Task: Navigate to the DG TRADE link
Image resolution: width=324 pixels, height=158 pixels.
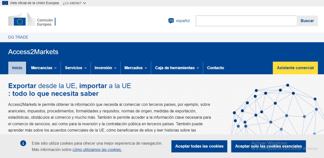Action: 18,37
